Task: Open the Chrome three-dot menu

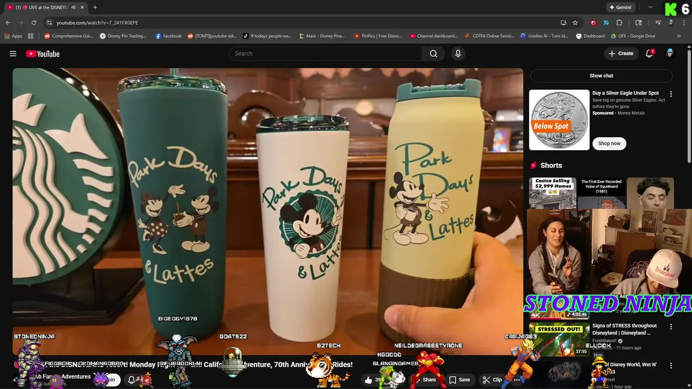Action: [x=684, y=23]
